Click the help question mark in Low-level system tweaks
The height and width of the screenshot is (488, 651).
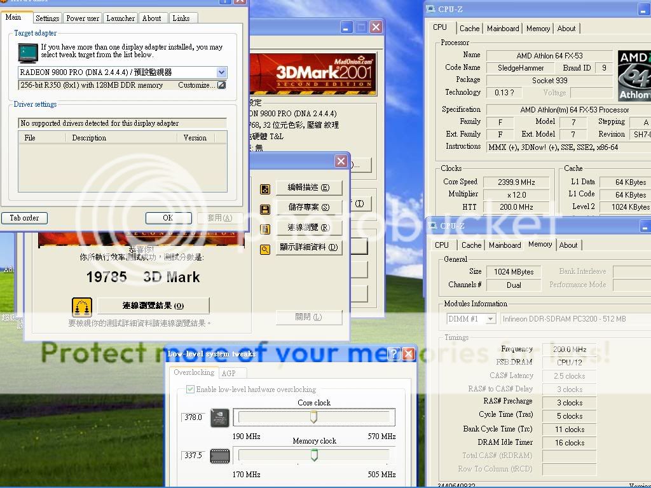(394, 354)
